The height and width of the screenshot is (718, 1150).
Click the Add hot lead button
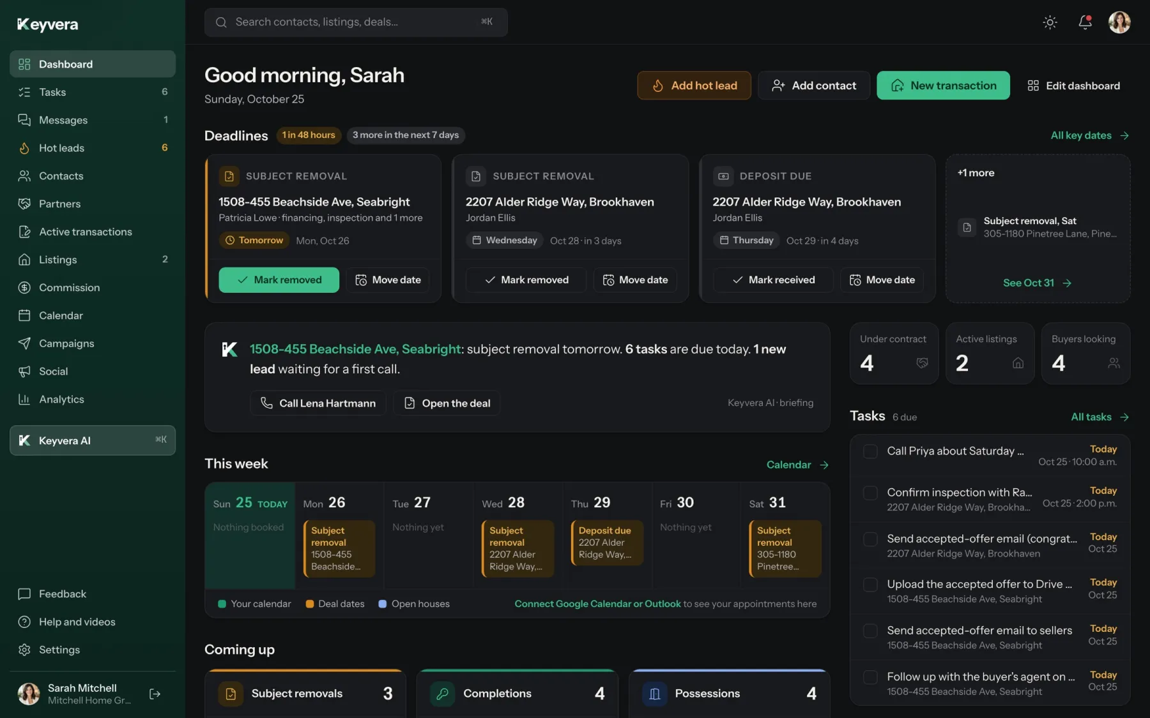click(x=694, y=86)
